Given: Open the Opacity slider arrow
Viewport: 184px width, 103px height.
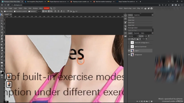Looking at the screenshot, I should (149, 36).
